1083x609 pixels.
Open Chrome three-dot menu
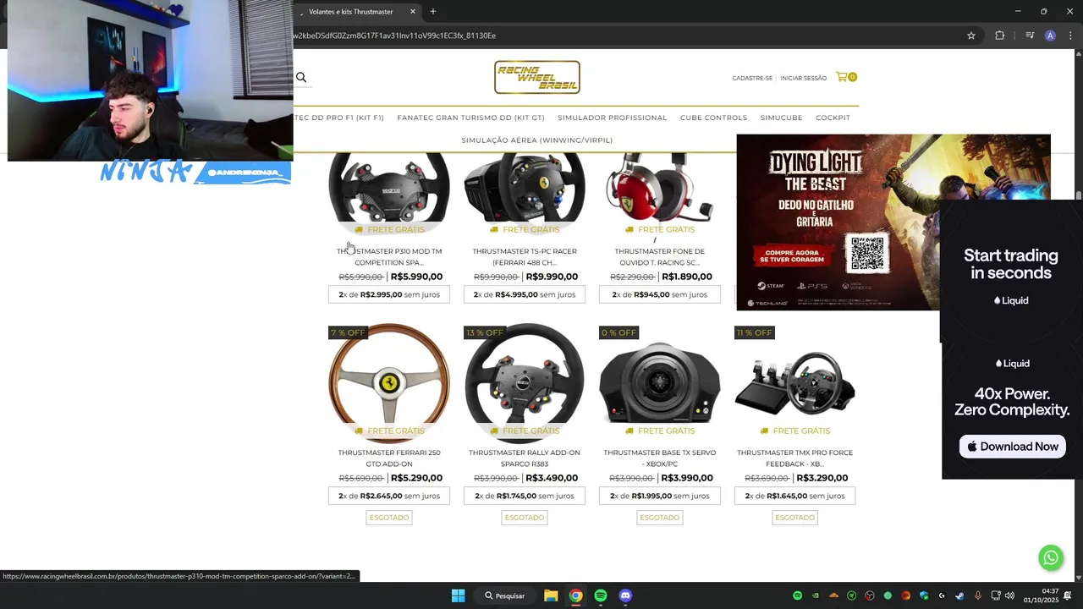tap(1071, 36)
